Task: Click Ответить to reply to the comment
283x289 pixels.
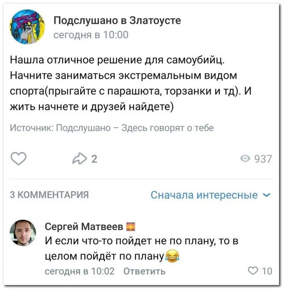Action: pos(144,271)
